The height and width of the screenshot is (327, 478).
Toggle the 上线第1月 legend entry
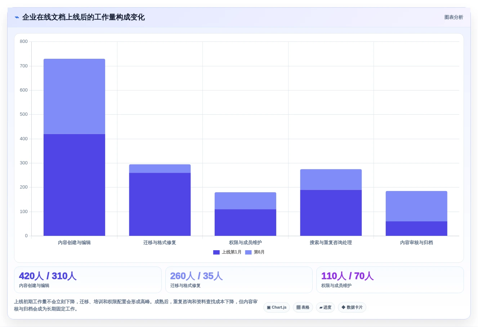pyautogui.click(x=227, y=252)
